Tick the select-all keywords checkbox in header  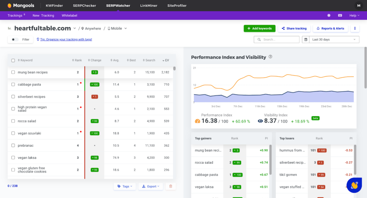click(13, 60)
